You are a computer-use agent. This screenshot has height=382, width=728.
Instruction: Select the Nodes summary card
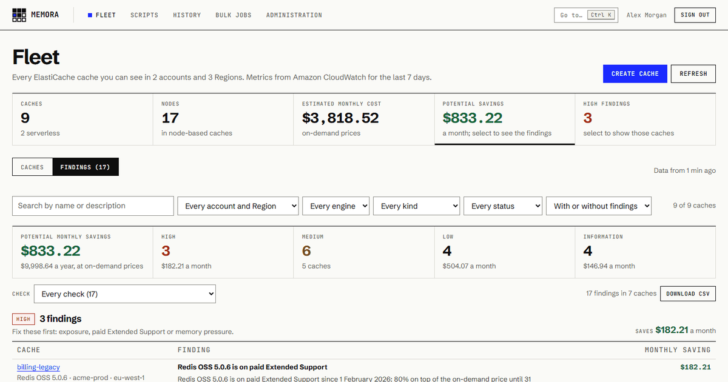(223, 119)
